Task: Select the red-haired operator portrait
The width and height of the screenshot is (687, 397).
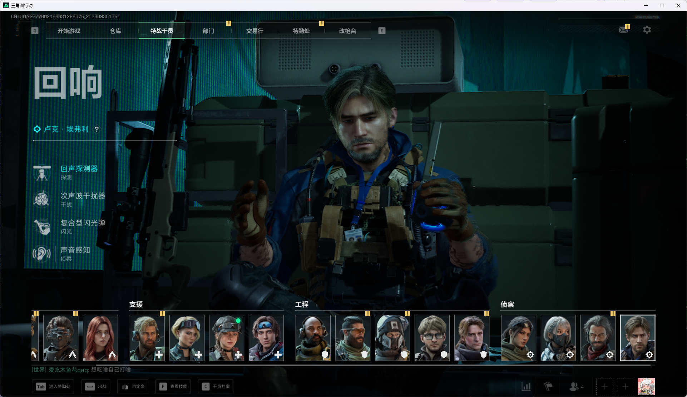Action: 100,338
